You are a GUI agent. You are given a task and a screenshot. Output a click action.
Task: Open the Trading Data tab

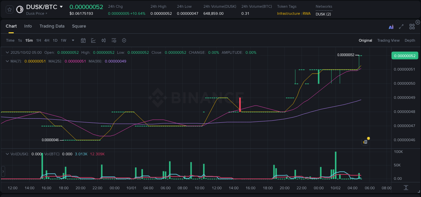click(x=52, y=26)
